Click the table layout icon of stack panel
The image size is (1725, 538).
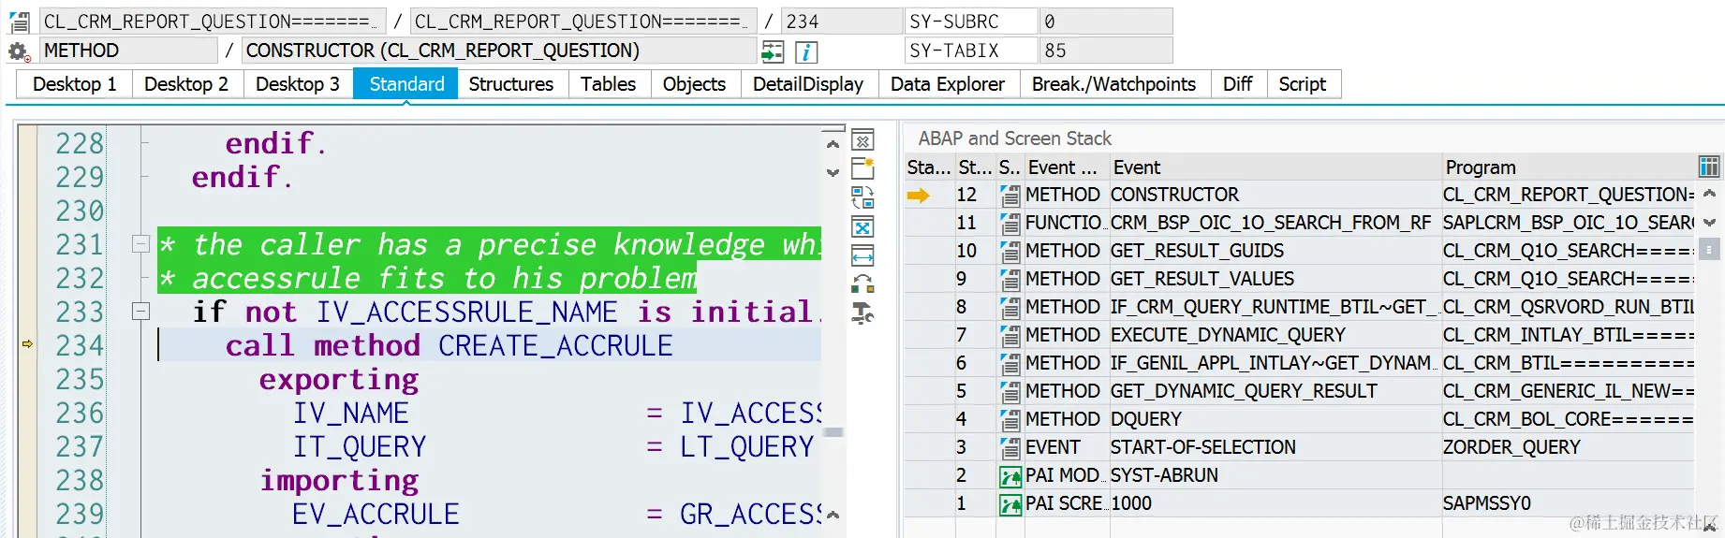pos(1709,167)
